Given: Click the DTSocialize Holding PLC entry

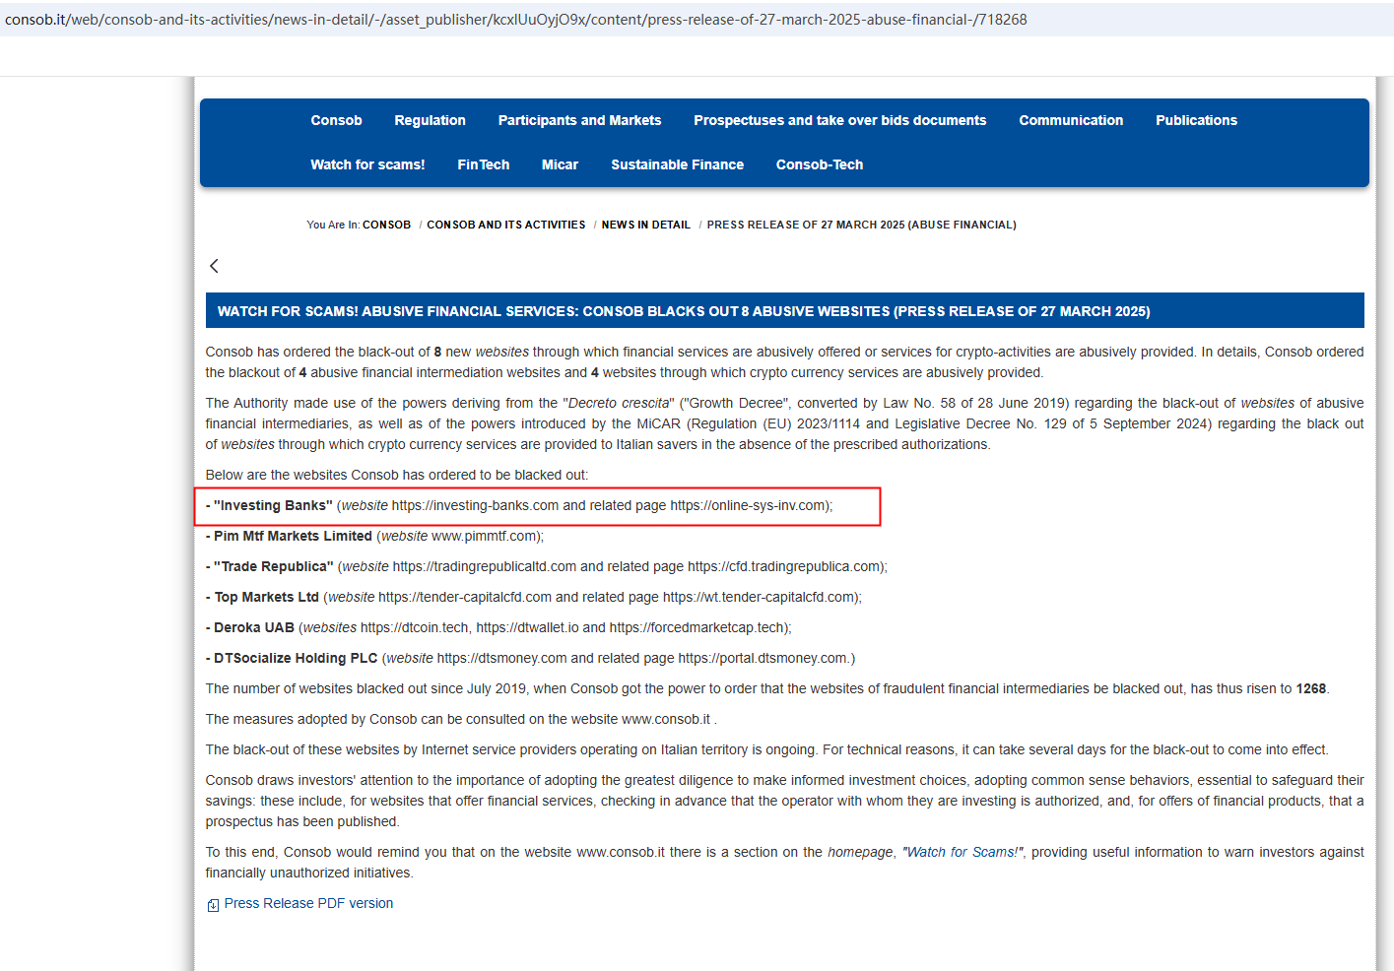Looking at the screenshot, I should click(x=296, y=658).
